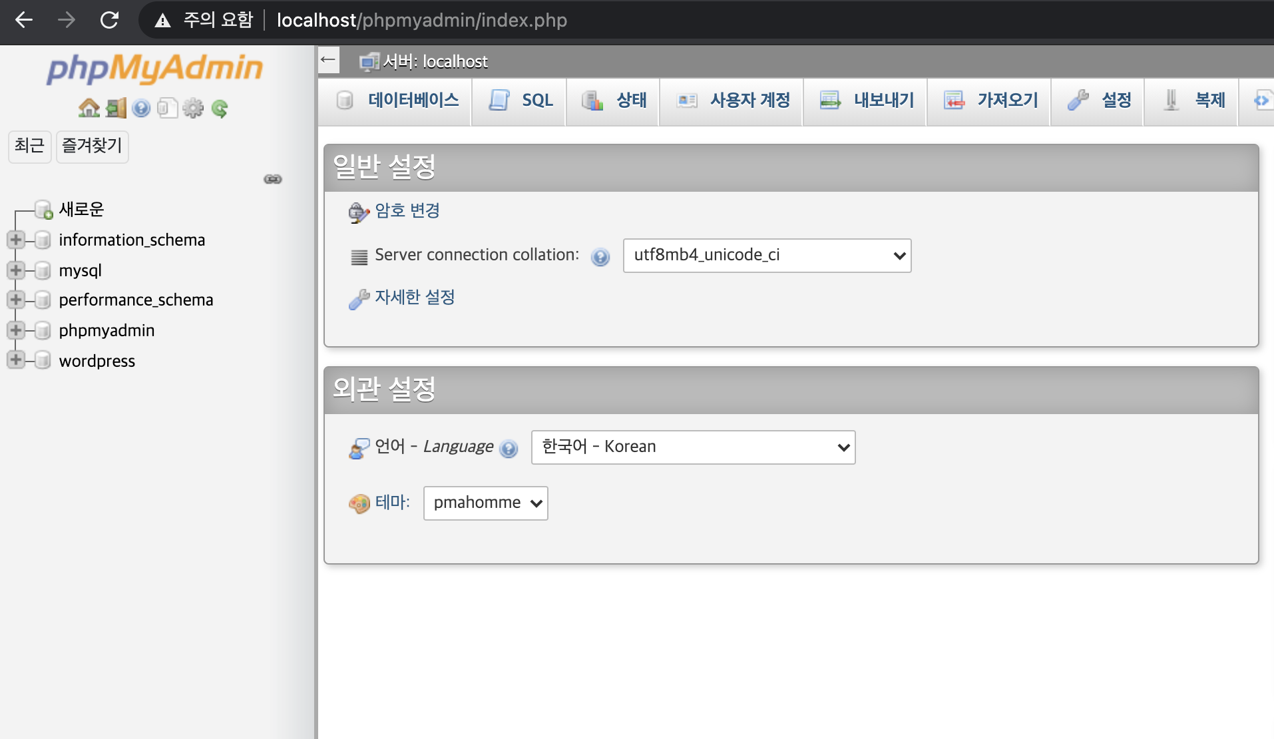This screenshot has height=739, width=1274.
Task: Click the 최근 recent button
Action: coord(29,146)
